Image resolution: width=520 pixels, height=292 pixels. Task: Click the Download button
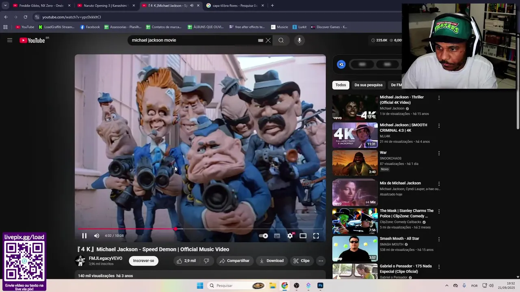272,261
